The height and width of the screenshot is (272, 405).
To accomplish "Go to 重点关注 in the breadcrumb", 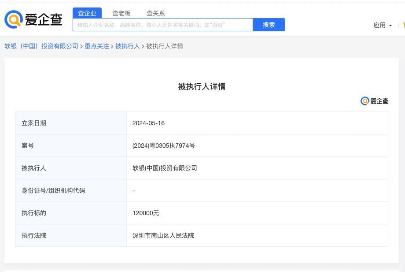I will click(x=97, y=46).
